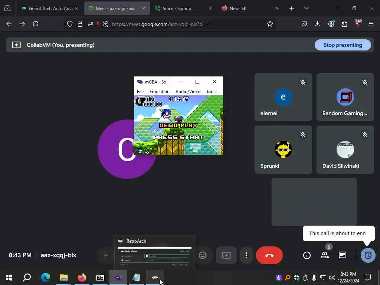
Task: Close the Voice - Signup tab
Action: coord(210,8)
